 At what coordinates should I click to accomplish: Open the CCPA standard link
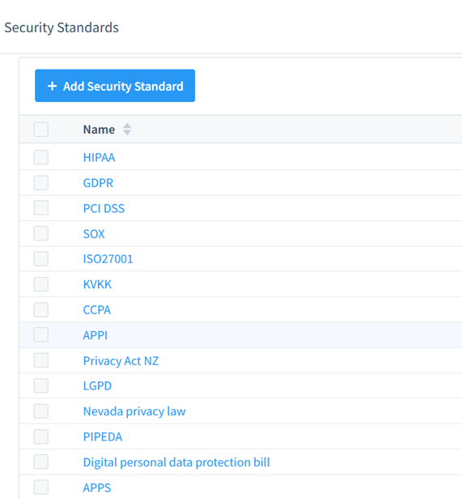[97, 309]
